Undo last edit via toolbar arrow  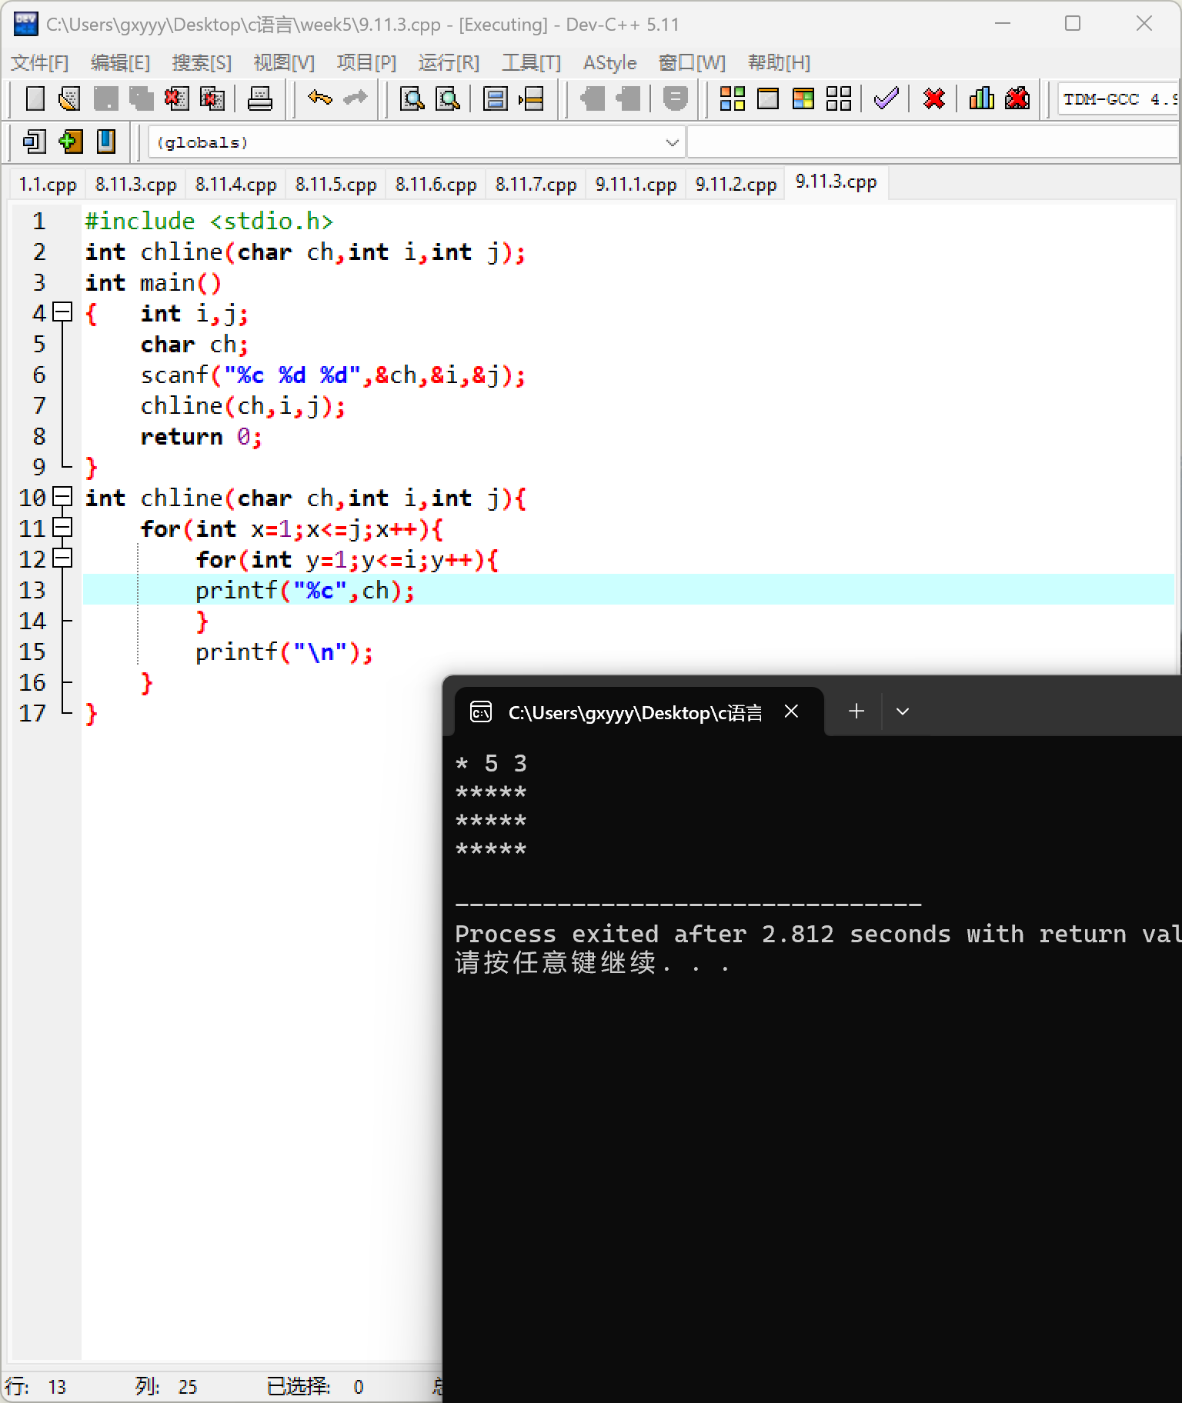(319, 98)
